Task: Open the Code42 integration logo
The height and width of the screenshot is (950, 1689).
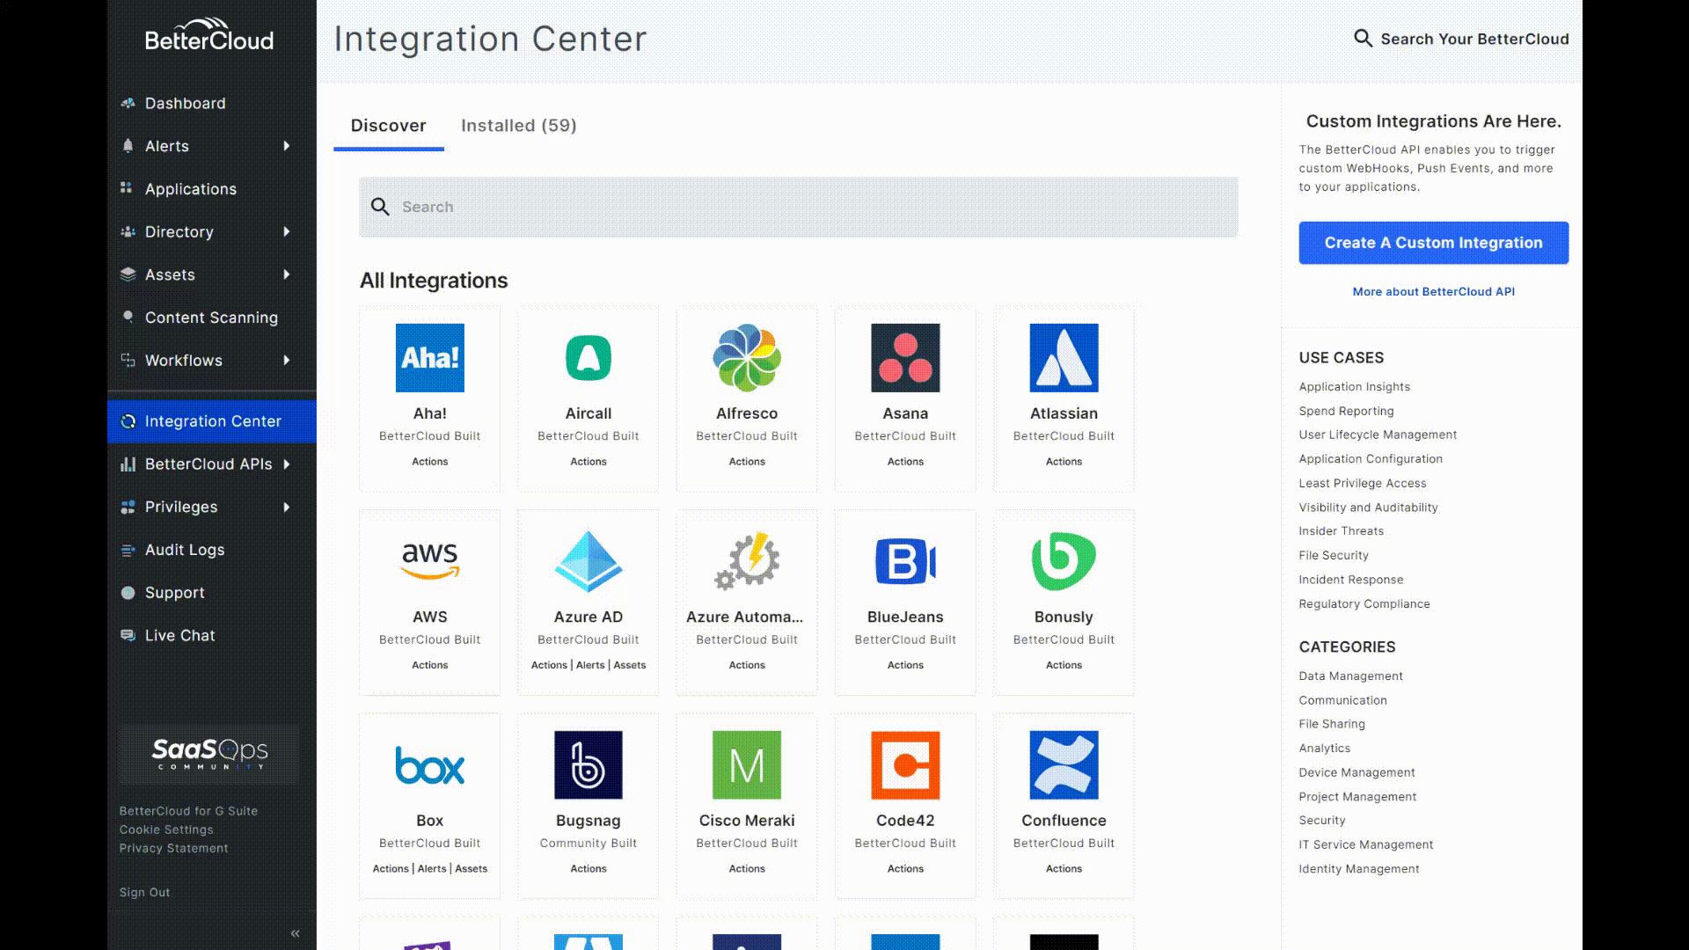Action: click(x=905, y=765)
